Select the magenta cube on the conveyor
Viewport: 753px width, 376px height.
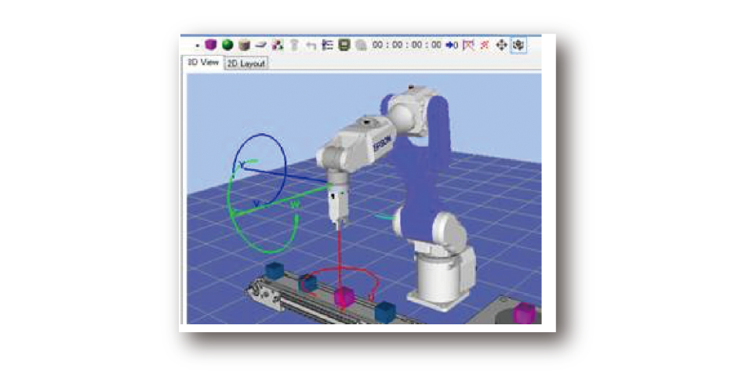click(x=344, y=298)
